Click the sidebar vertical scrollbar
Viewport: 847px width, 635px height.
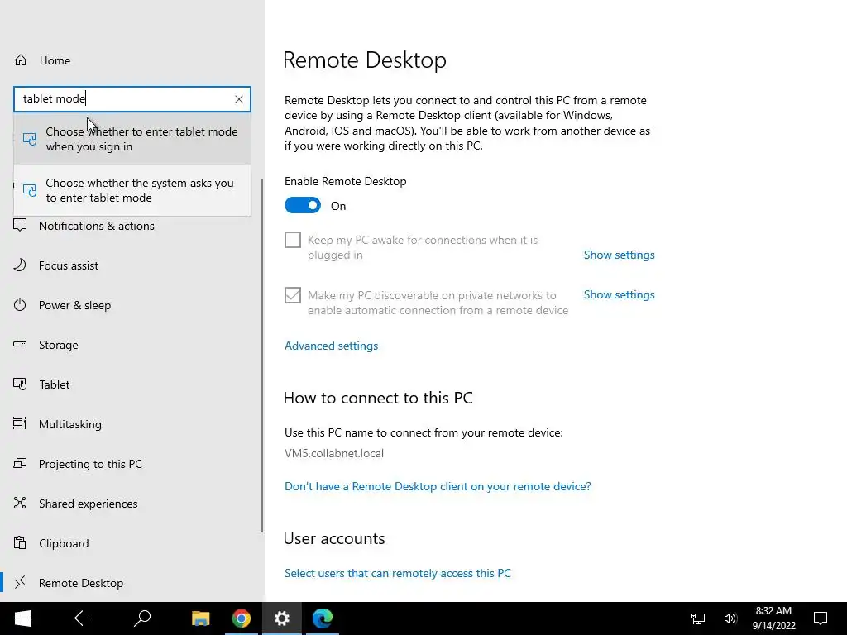pos(262,356)
